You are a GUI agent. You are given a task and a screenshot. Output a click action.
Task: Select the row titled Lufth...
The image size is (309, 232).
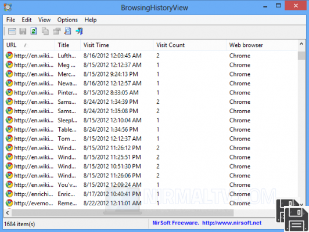tap(150, 56)
